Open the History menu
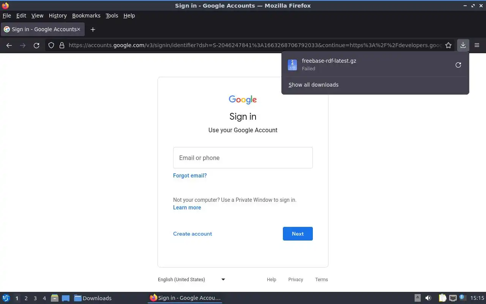486x304 pixels. 58,16
